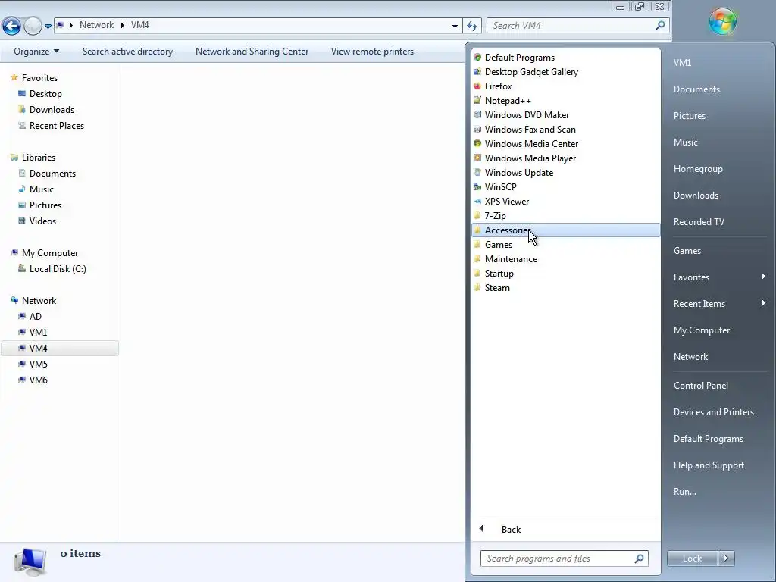Click the Notepad++ icon in the Start menu
This screenshot has height=582, width=776.
477,101
